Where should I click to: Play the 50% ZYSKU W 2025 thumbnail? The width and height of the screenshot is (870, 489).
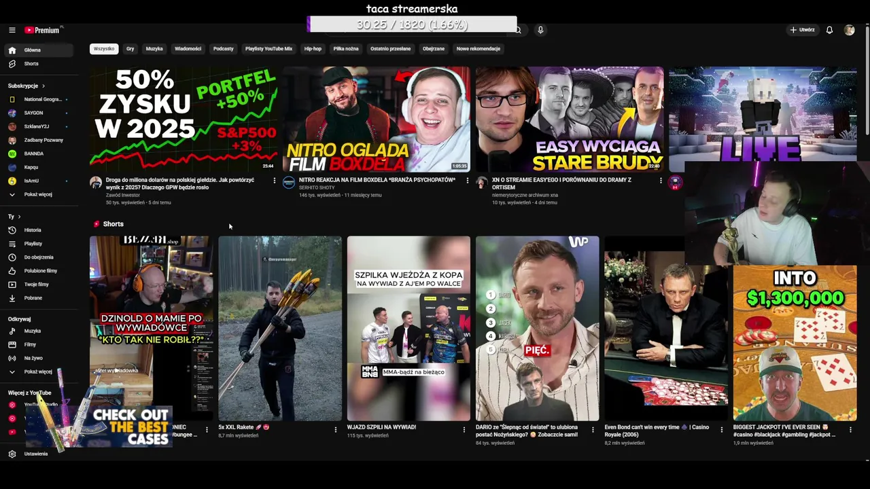pyautogui.click(x=184, y=119)
